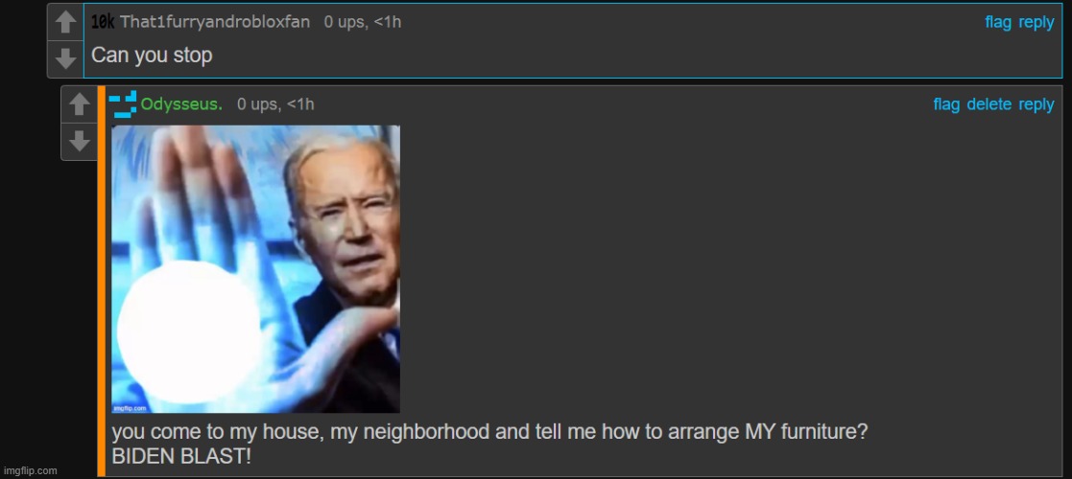Image resolution: width=1072 pixels, height=479 pixels.
Task: Click the imgflip.com watermark on the meme
Action: point(130,408)
